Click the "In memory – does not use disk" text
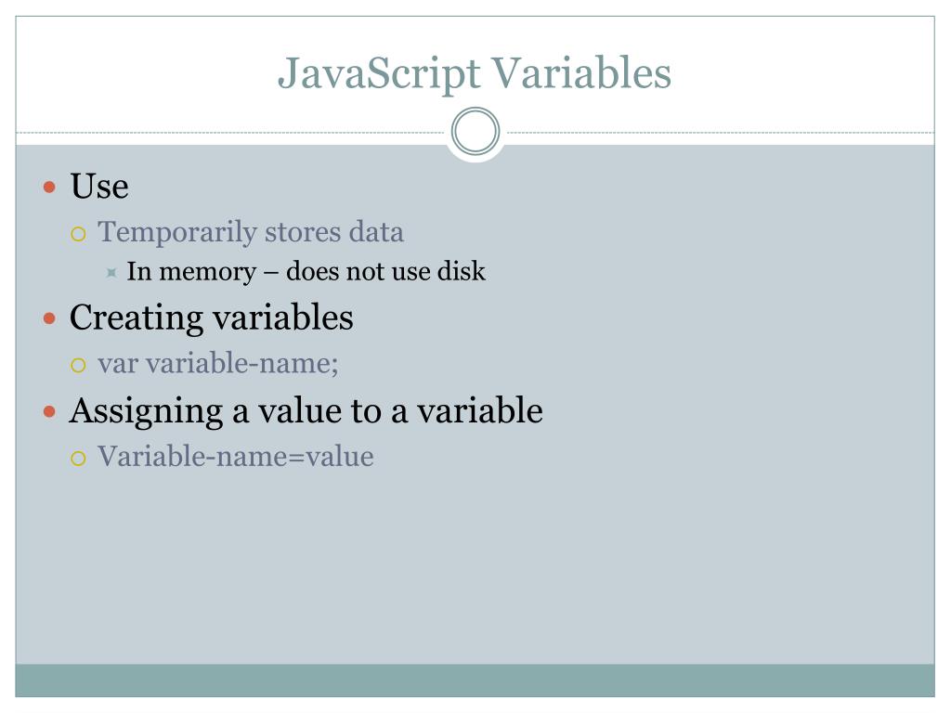The width and height of the screenshot is (951, 713). 306,272
